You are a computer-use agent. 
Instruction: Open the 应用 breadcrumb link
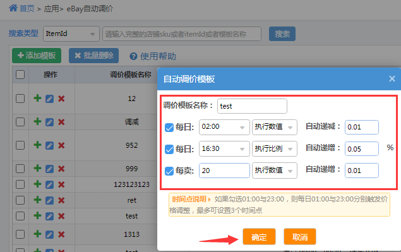(x=51, y=9)
